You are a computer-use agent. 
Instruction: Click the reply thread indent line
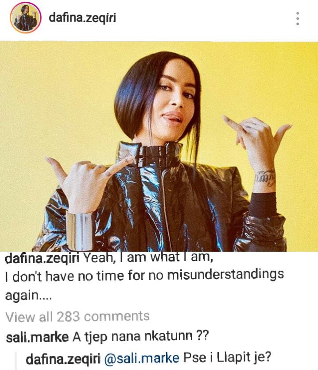tap(16, 360)
